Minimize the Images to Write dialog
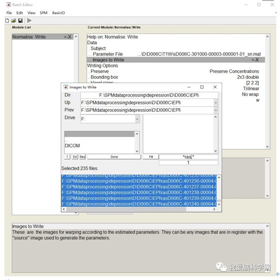Image resolution: width=280 pixels, height=280 pixels. (189, 87)
